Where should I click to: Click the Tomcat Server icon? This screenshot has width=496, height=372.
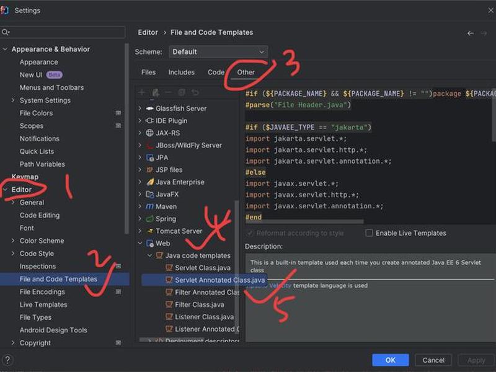point(149,231)
